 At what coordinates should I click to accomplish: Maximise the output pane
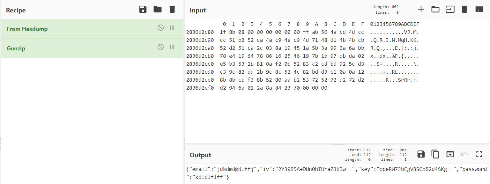(479, 154)
